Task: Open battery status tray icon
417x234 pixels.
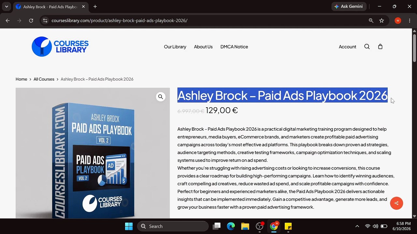Action: pyautogui.click(x=384, y=226)
